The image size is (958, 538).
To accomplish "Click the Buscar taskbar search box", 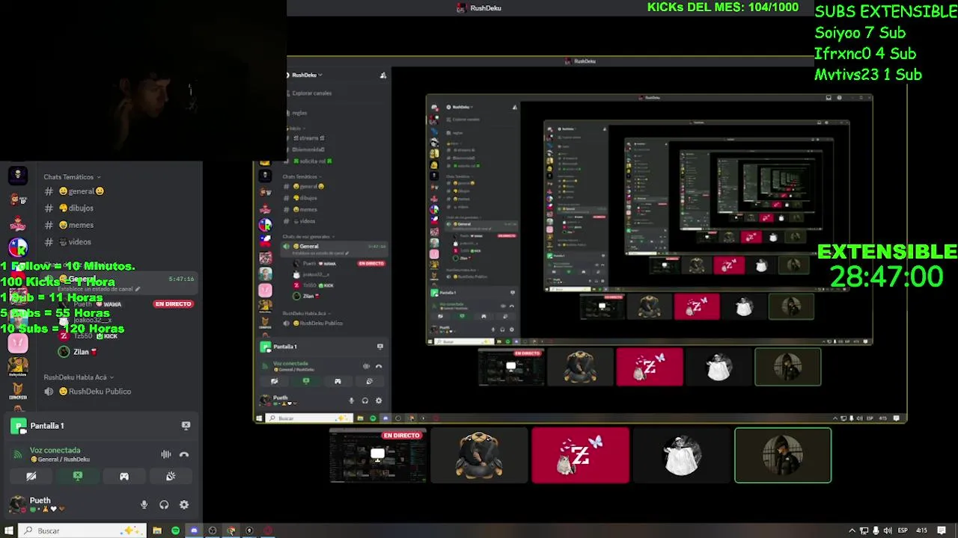I will pyautogui.click(x=81, y=531).
